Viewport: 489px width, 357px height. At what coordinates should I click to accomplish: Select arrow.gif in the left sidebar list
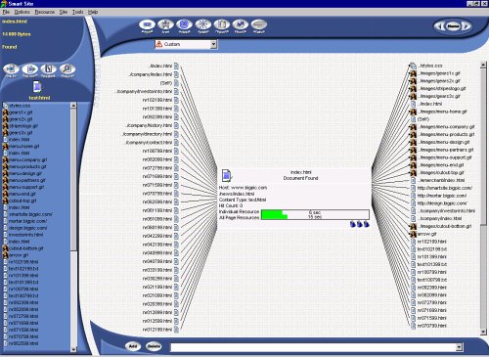click(19, 255)
